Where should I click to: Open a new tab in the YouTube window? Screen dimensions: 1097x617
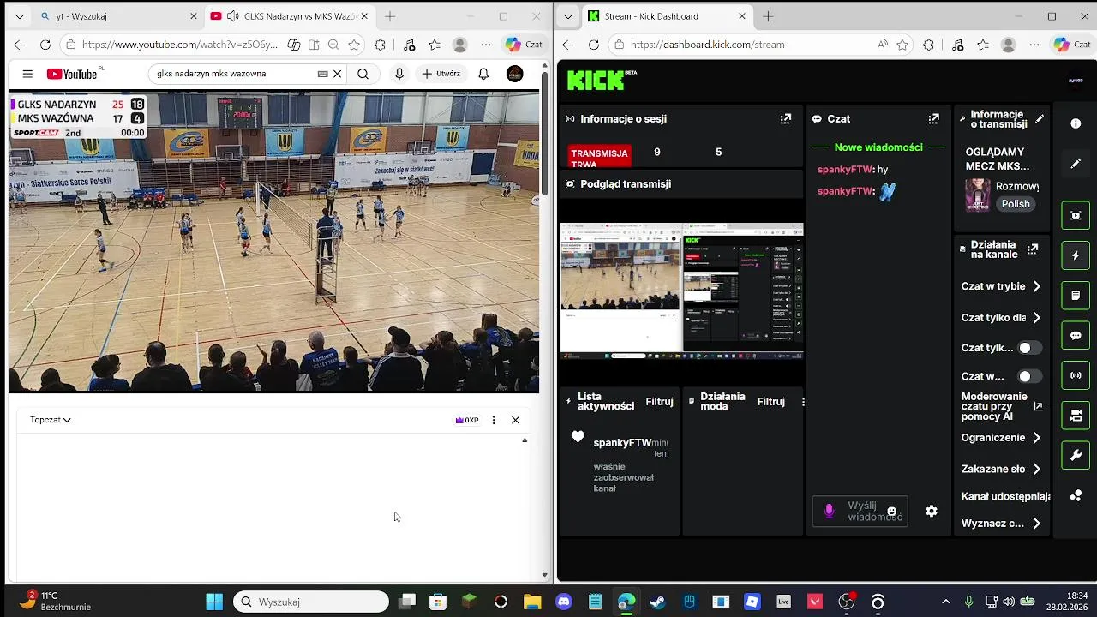(x=390, y=16)
